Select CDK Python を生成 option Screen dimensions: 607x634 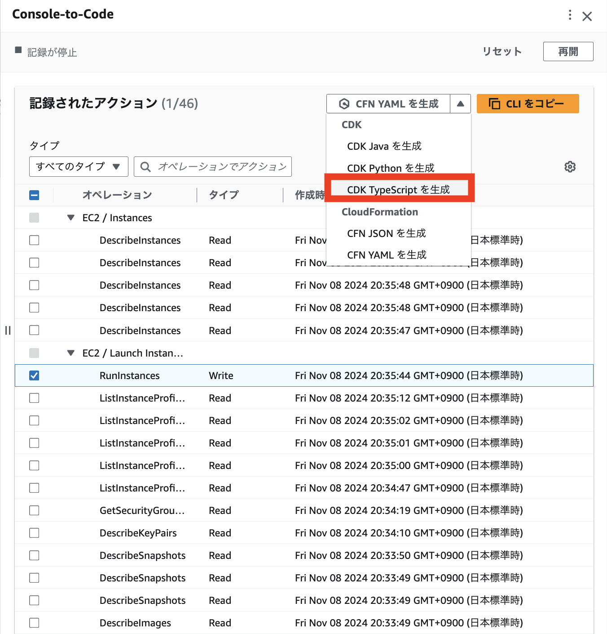pos(390,168)
